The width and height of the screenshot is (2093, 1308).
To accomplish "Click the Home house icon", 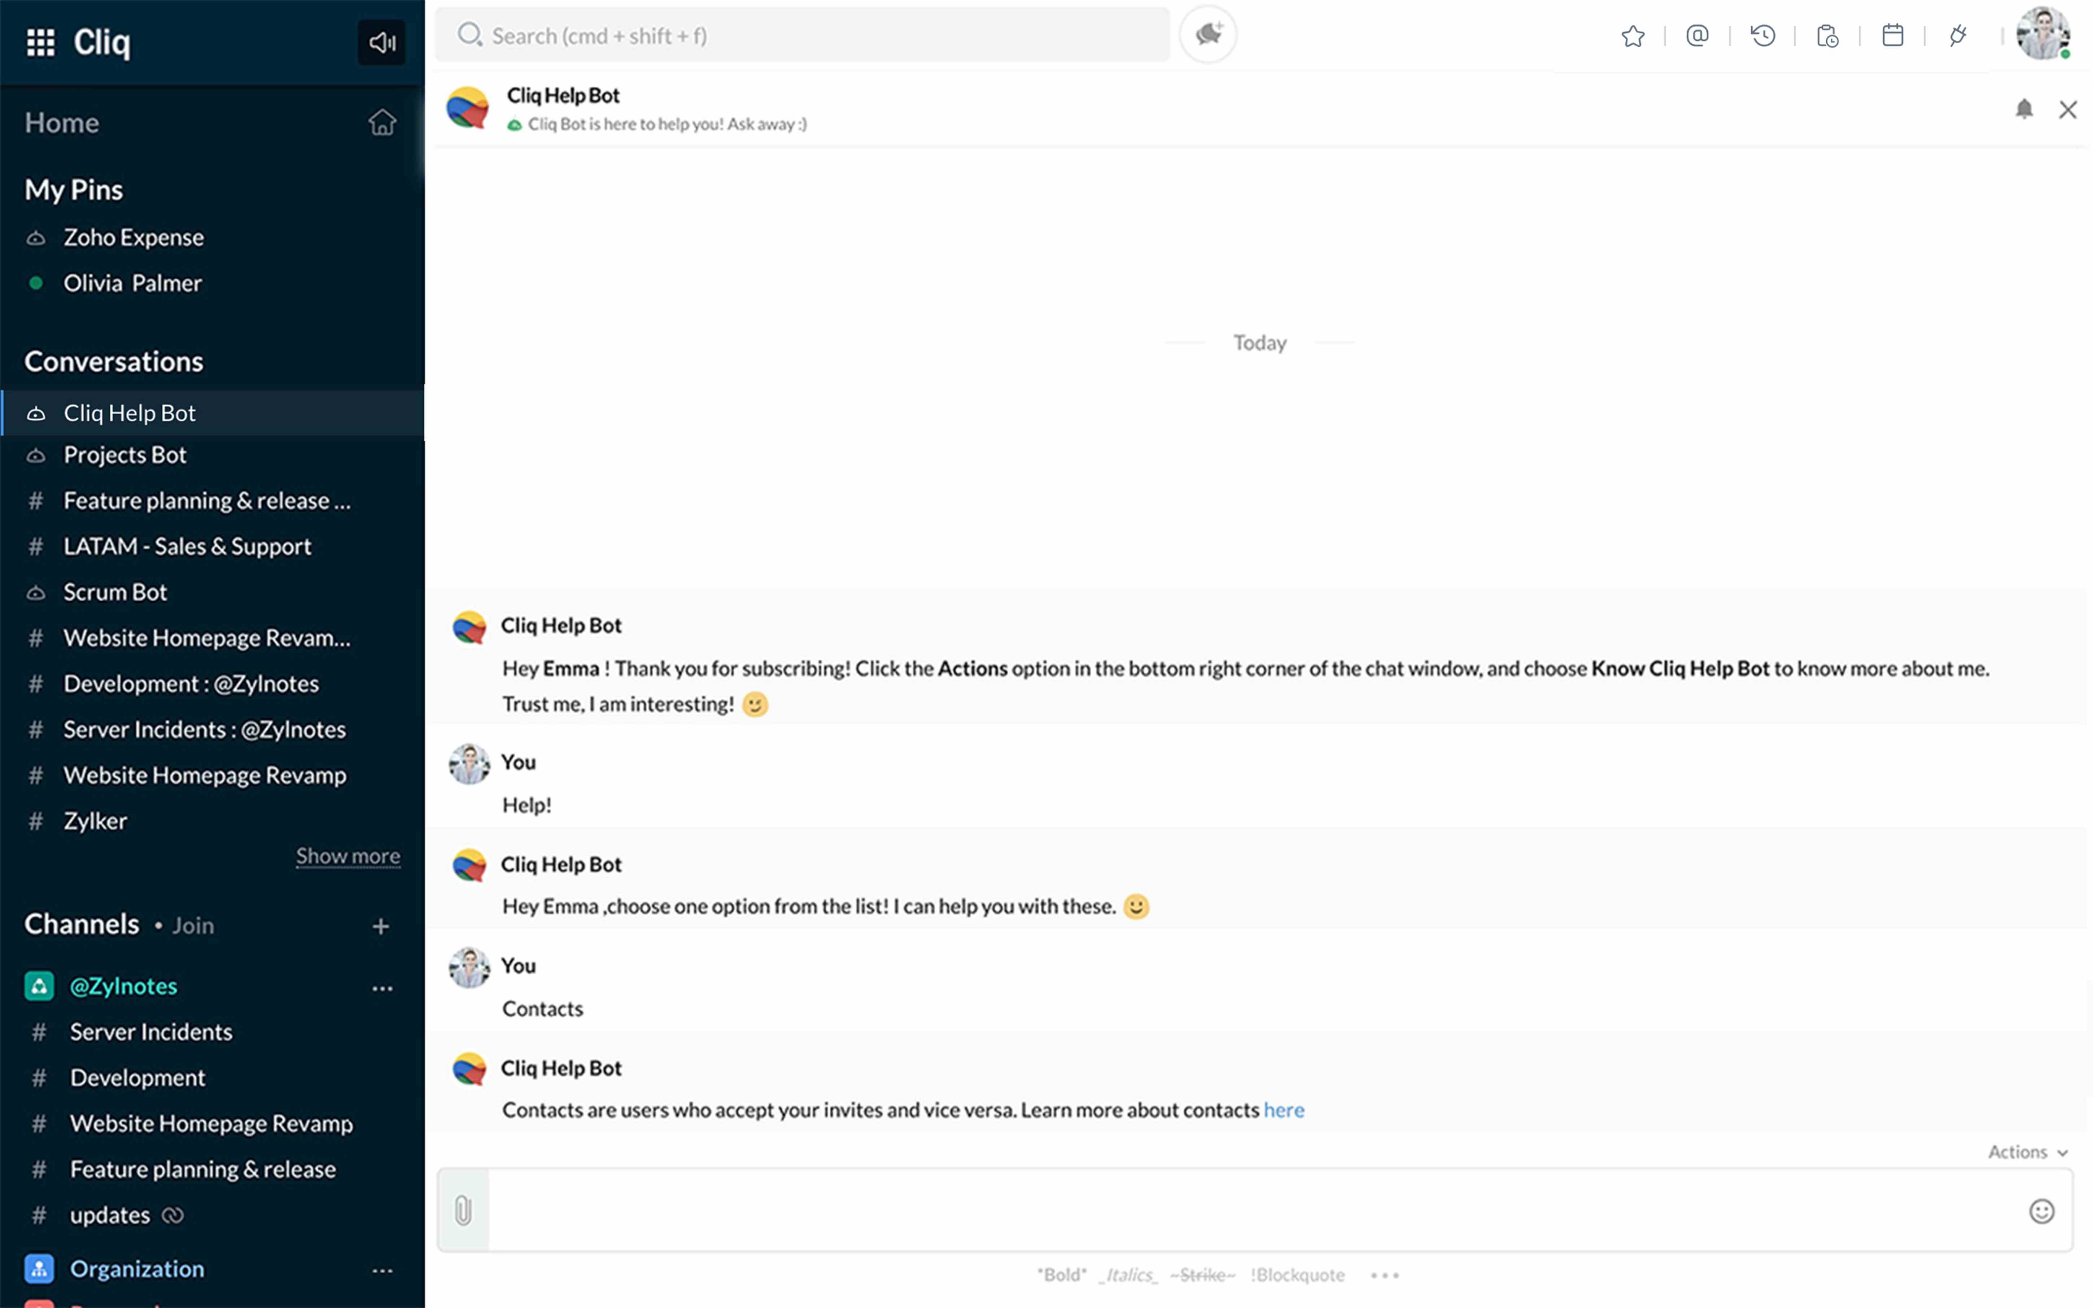I will 381,123.
